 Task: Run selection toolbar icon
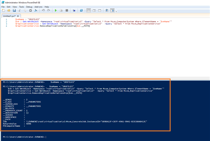[x=61, y=10]
